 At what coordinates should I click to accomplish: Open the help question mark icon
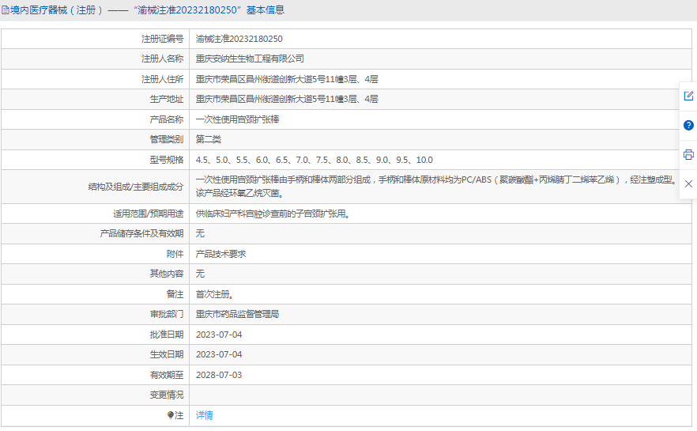click(x=688, y=125)
